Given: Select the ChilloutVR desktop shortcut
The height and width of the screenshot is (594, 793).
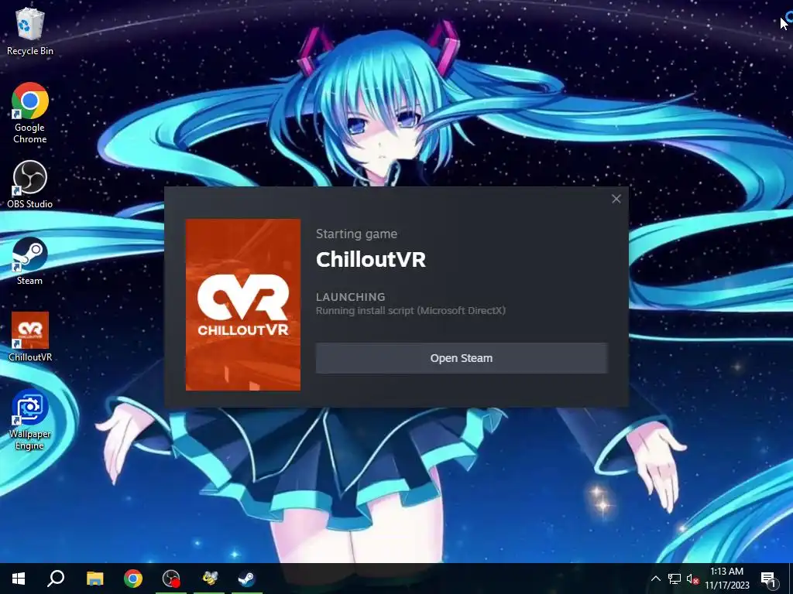Looking at the screenshot, I should [30, 337].
